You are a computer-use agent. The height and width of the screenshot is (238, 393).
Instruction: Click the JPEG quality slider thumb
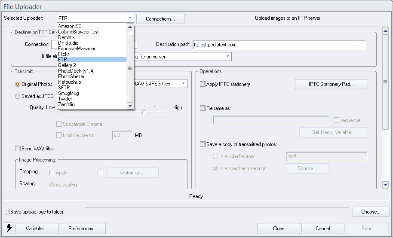144,111
